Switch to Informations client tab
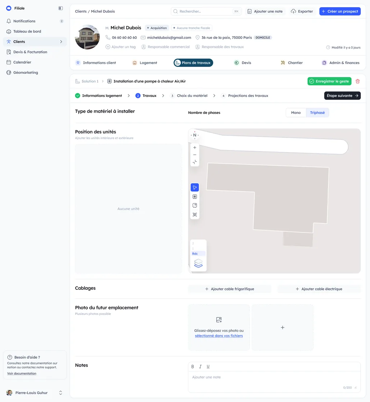 point(96,63)
